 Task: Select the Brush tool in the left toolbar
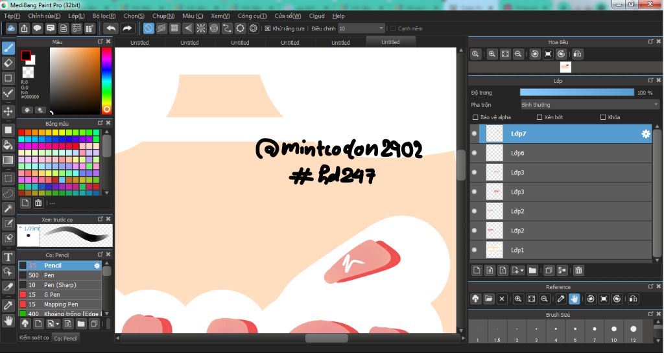[8, 48]
